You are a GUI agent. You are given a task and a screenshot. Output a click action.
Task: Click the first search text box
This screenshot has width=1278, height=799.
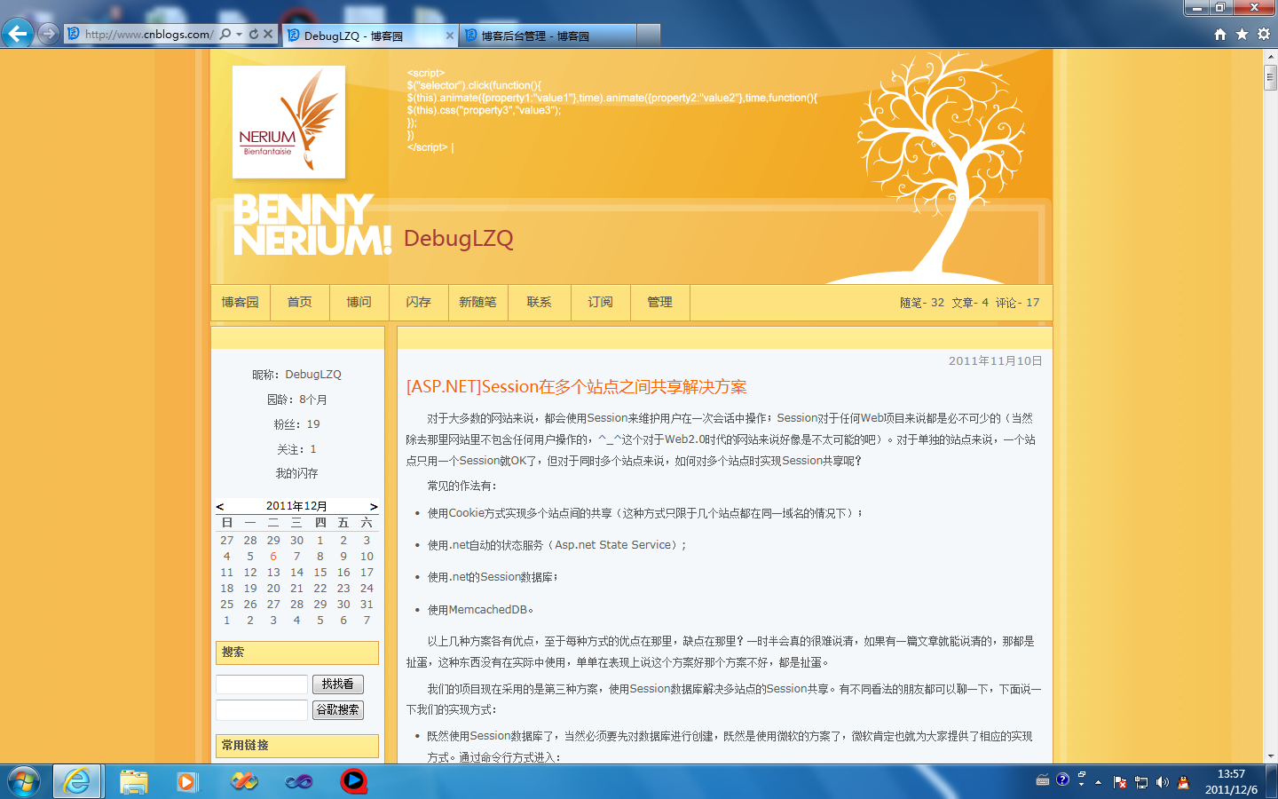[x=262, y=684]
